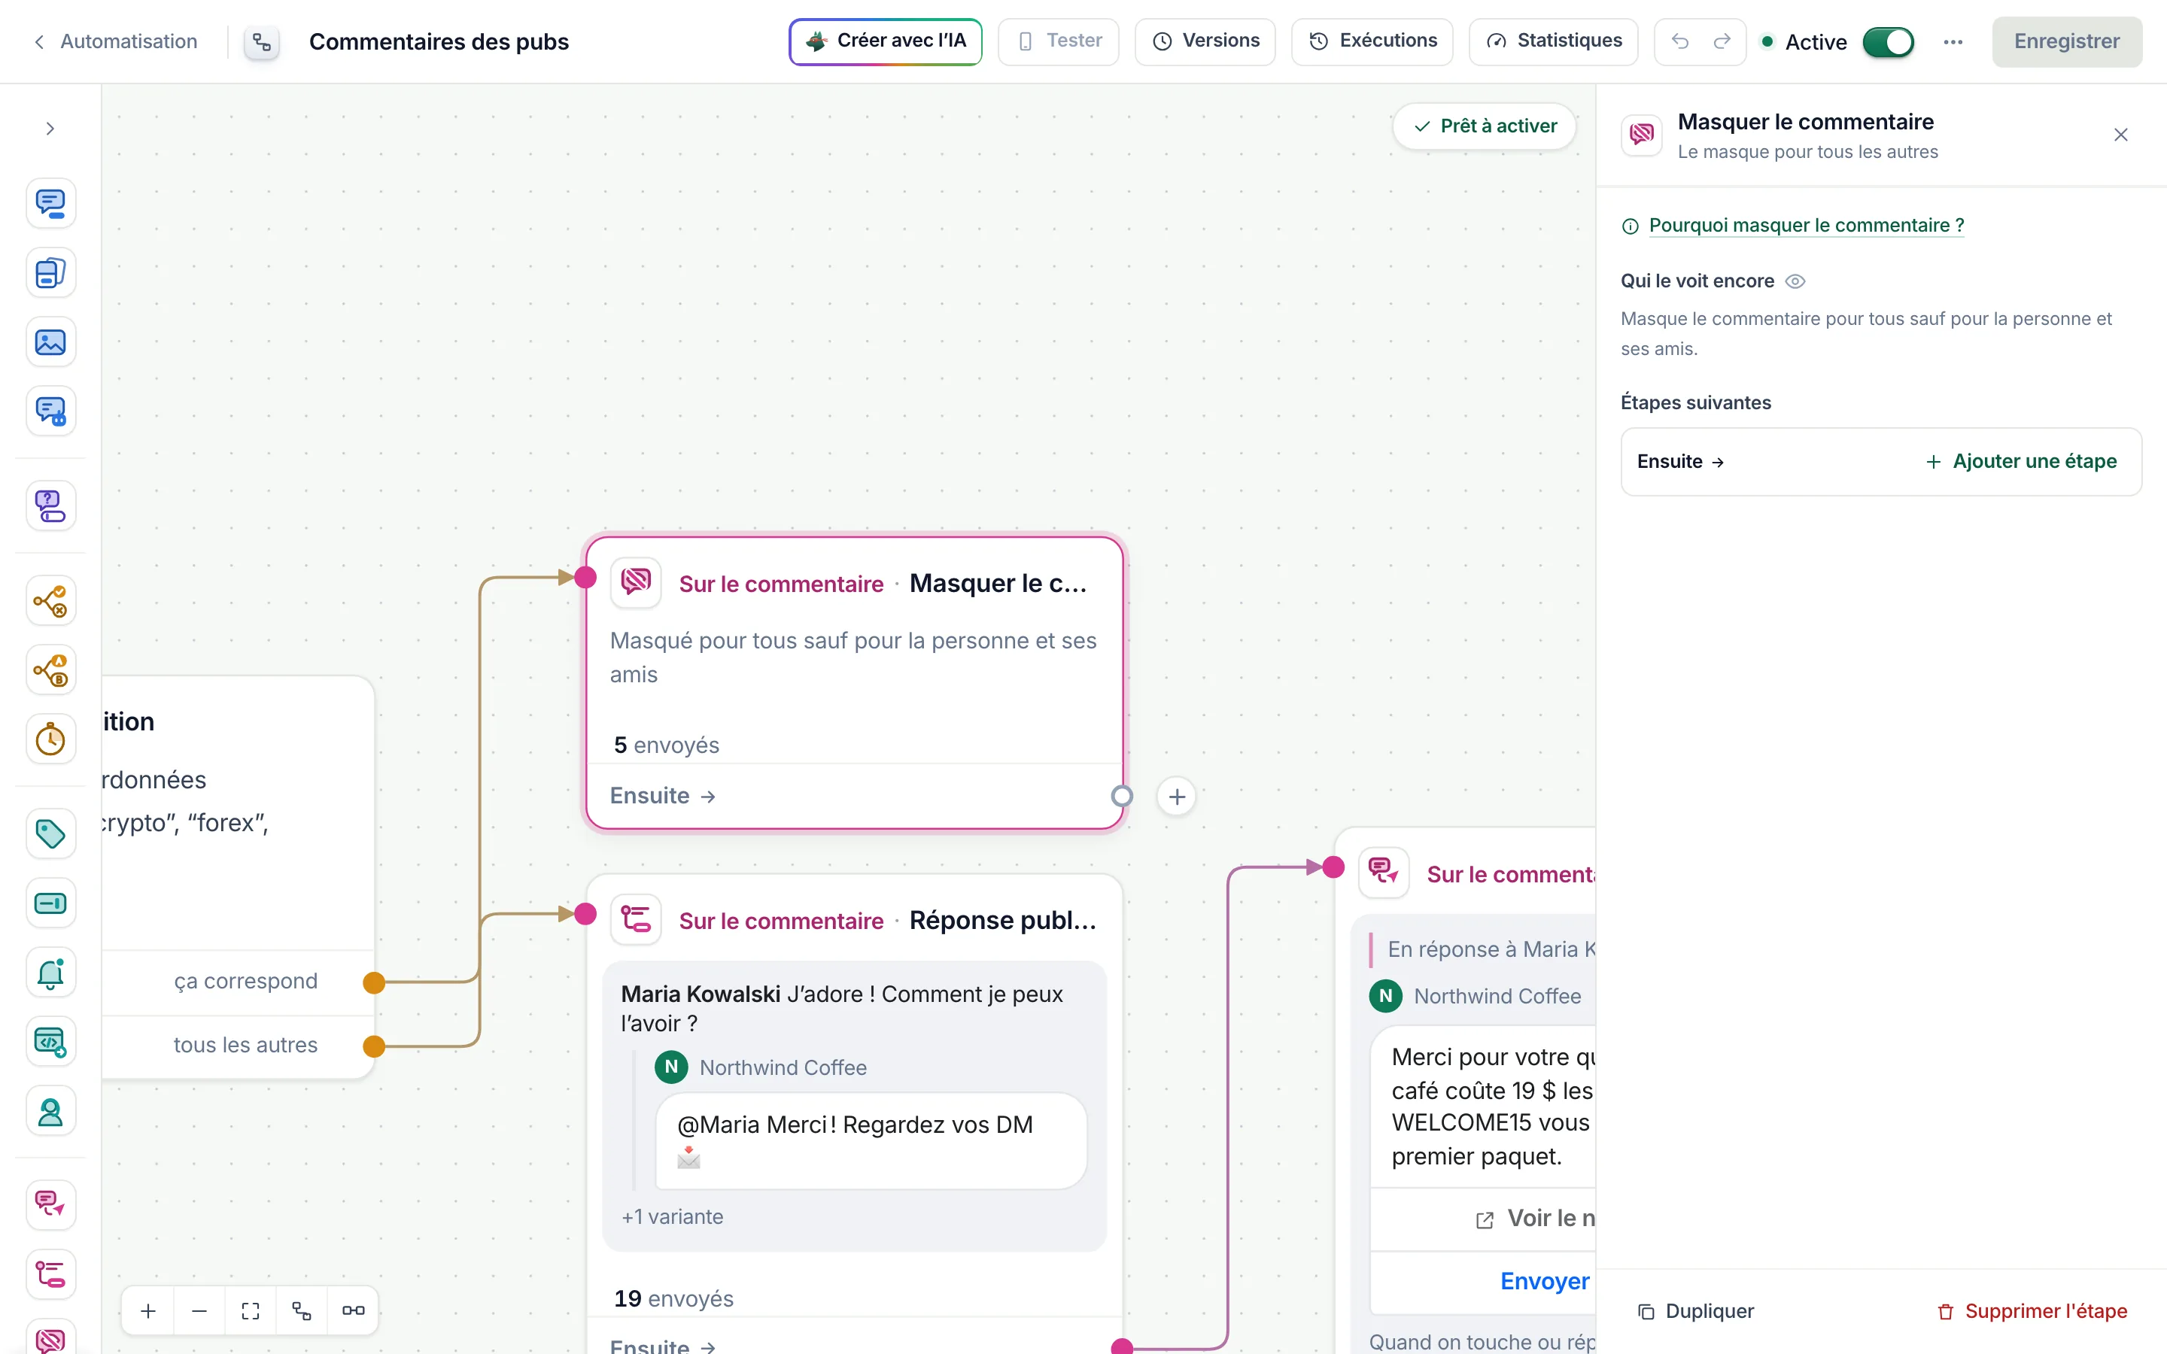Delete step via Supprimer l'étape
Viewport: 2167px width, 1354px height.
(2031, 1311)
